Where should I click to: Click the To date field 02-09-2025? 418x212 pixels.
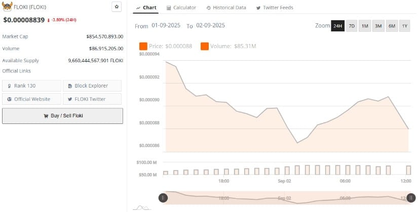pos(210,26)
